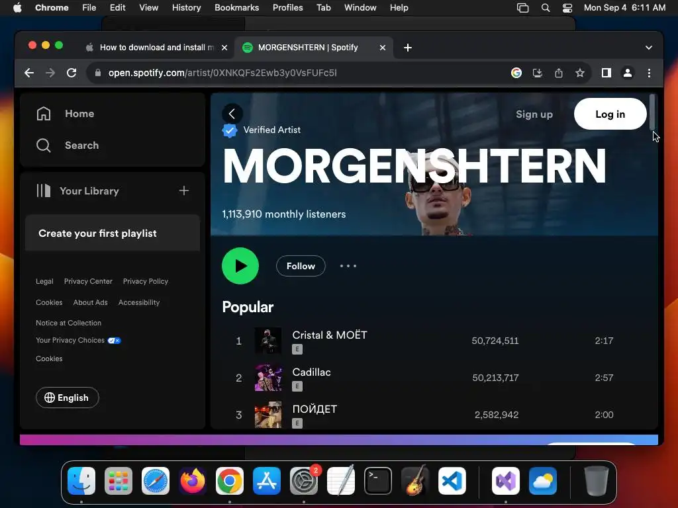Viewport: 678px width, 508px height.
Task: Click the Your Library icon
Action: tap(43, 190)
